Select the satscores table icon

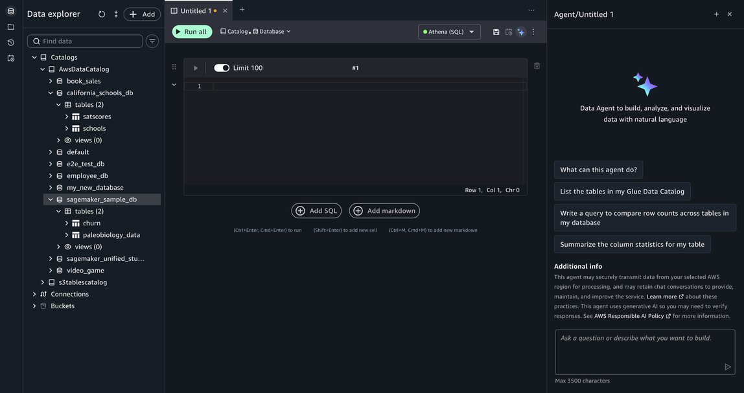(75, 117)
